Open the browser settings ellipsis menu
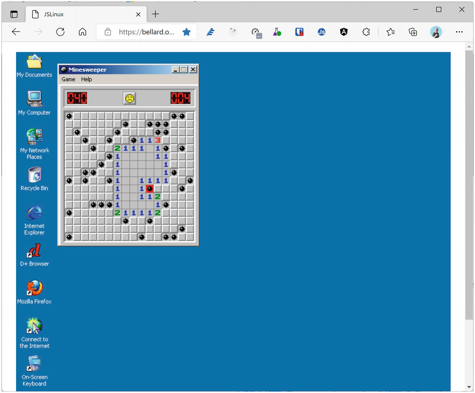Viewport: 475px width, 393px height. click(459, 32)
